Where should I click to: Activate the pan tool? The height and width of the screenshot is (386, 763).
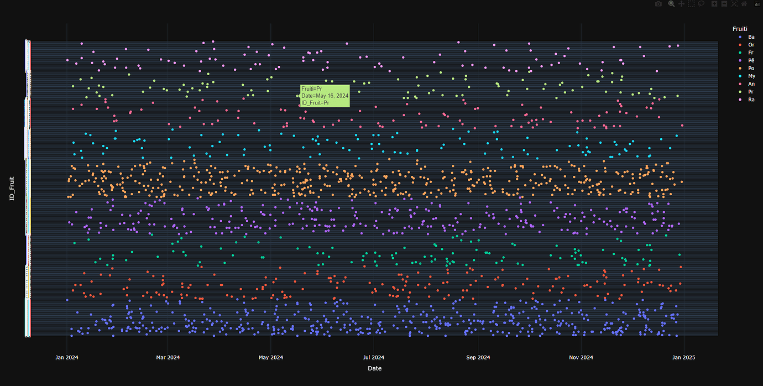682,4
